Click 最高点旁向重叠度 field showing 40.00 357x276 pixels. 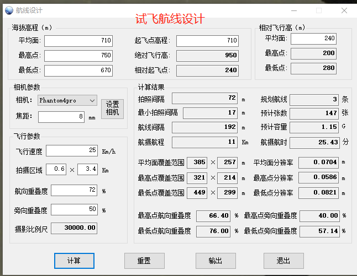[319, 216]
